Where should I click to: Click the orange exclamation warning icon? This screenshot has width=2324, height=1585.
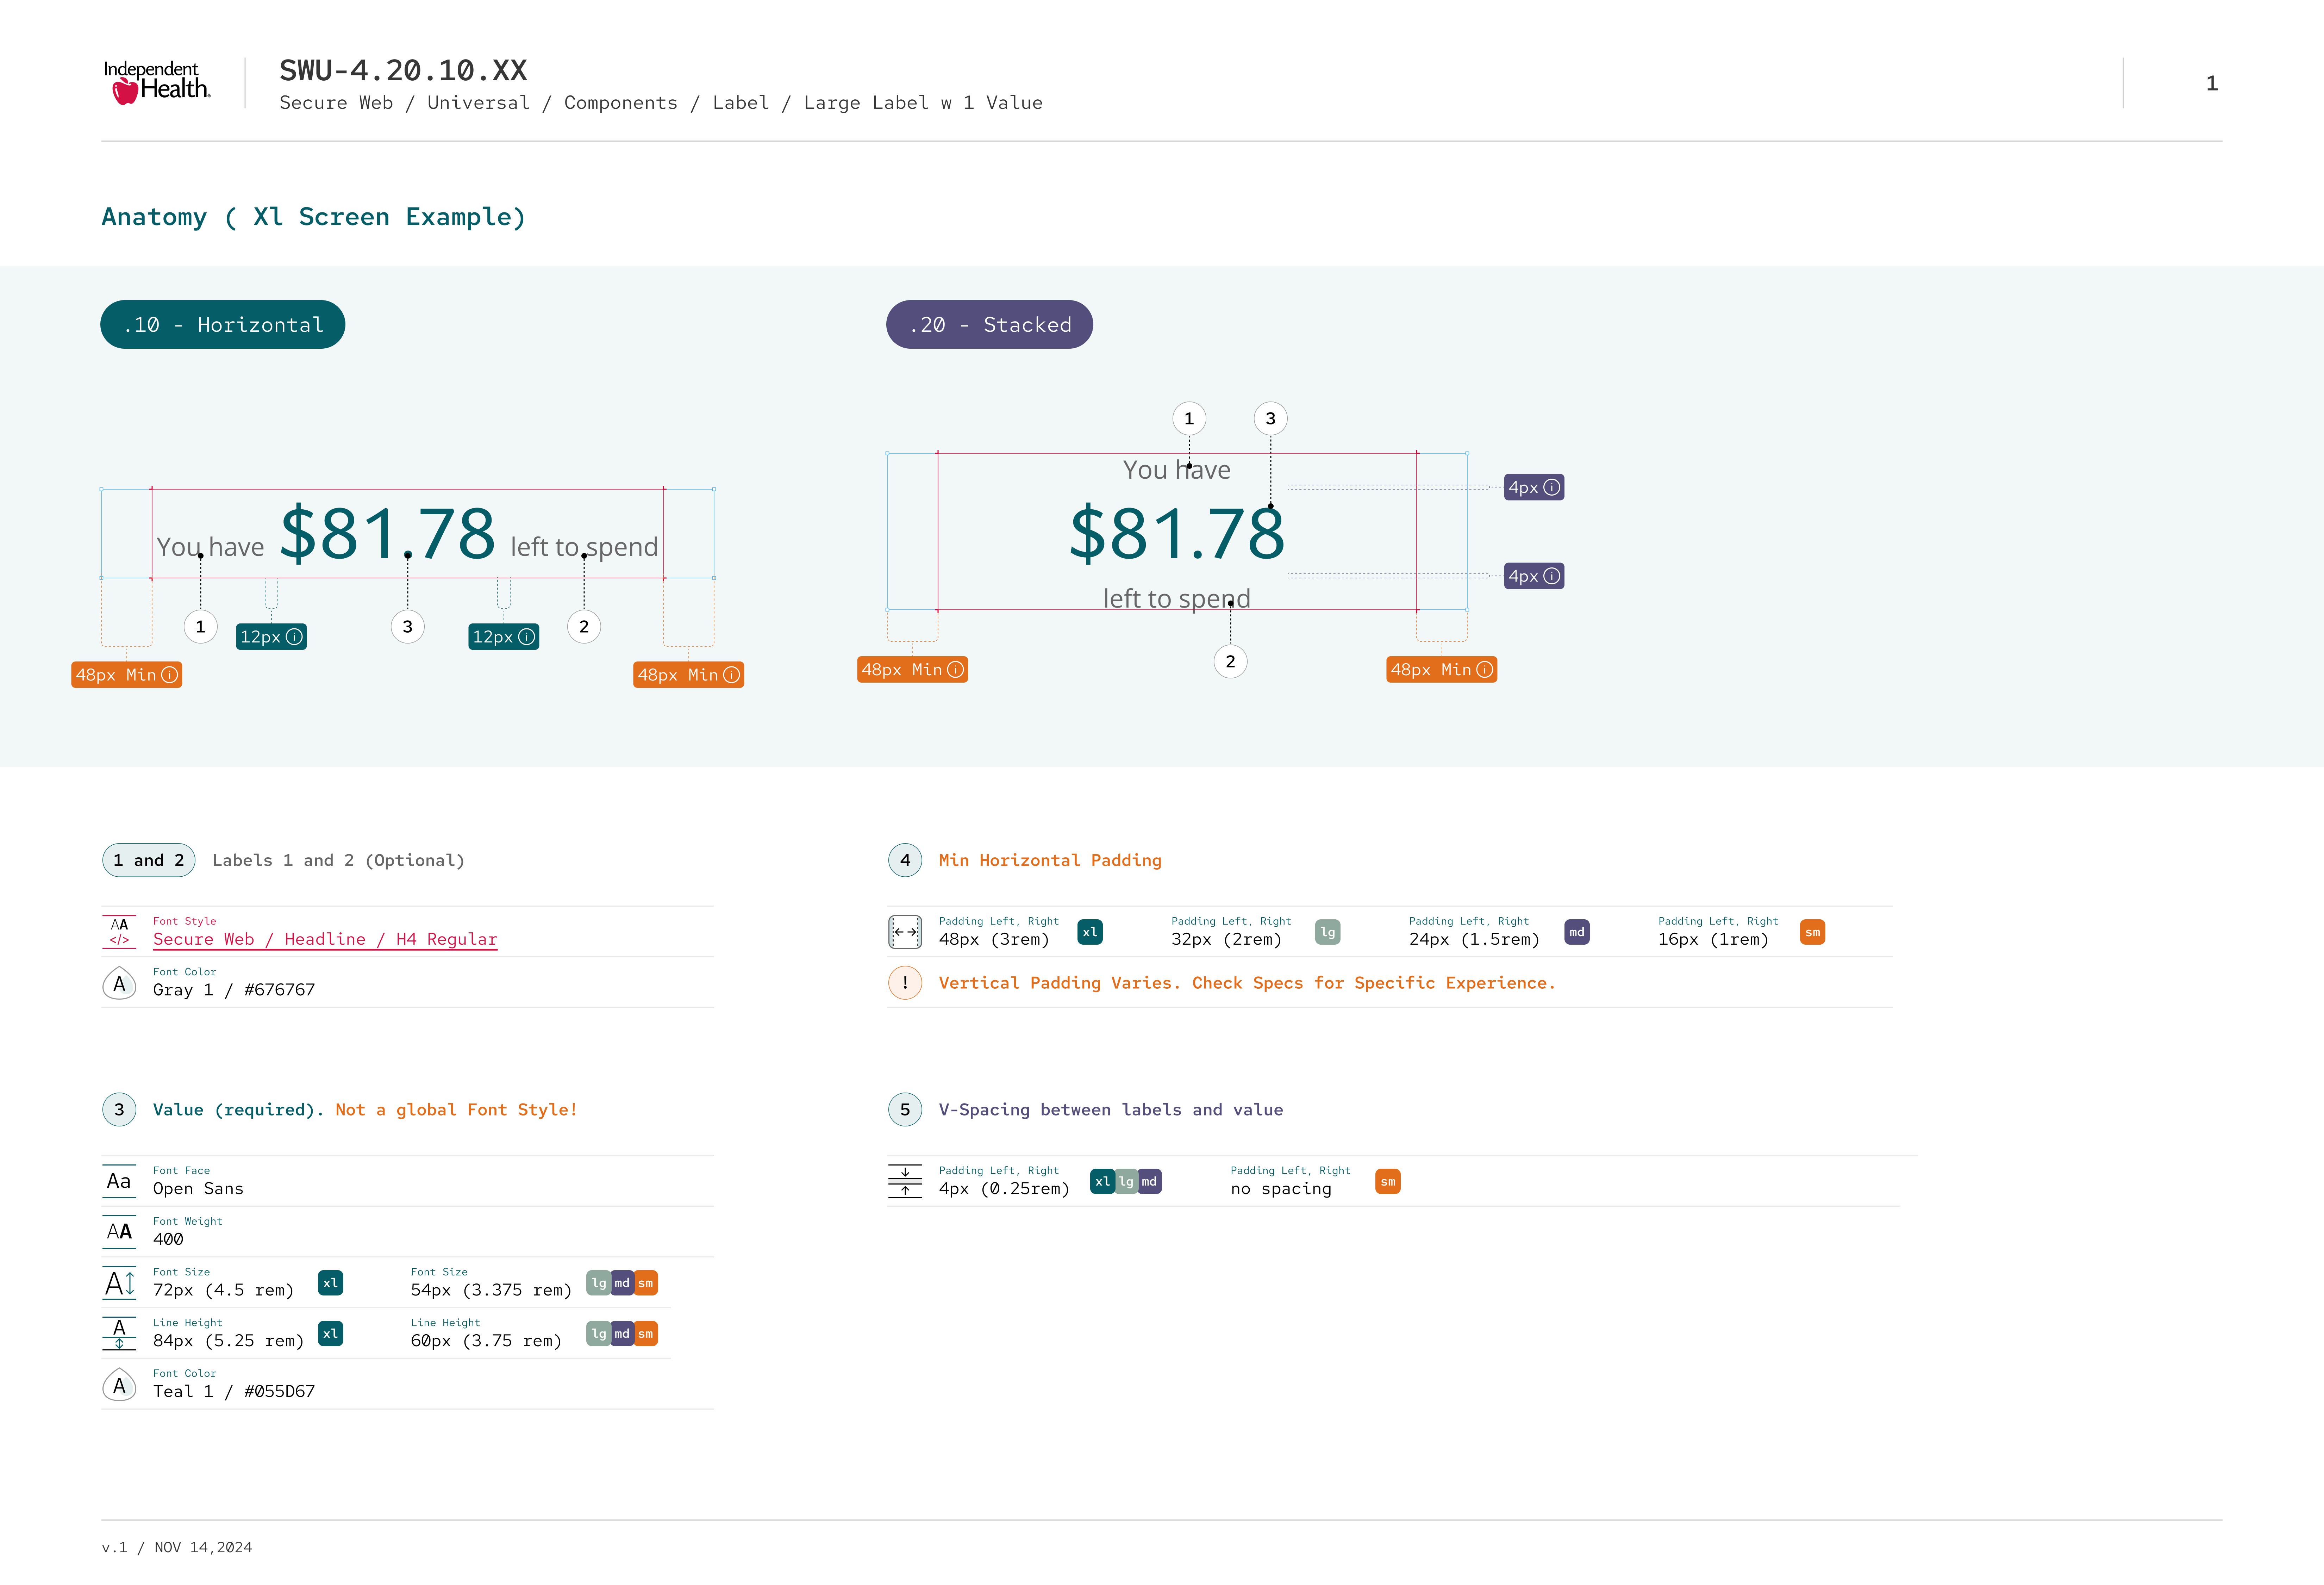coord(905,983)
